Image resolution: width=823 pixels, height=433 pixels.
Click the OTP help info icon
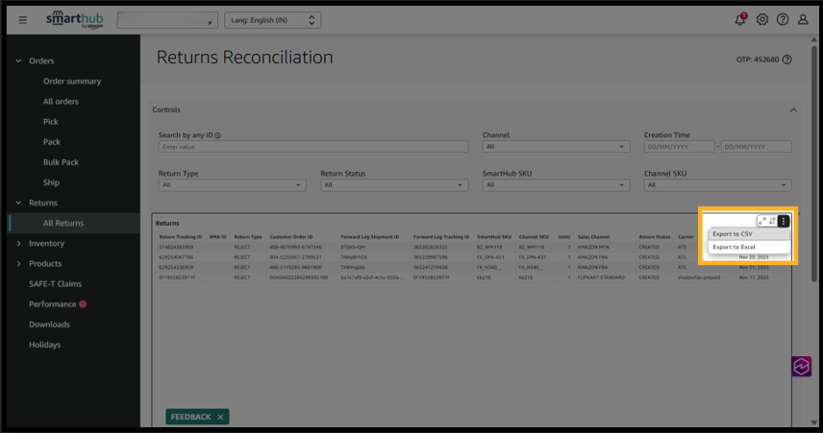pyautogui.click(x=787, y=60)
